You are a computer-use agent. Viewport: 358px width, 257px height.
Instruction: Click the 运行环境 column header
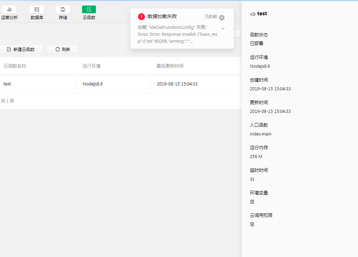[x=91, y=66]
